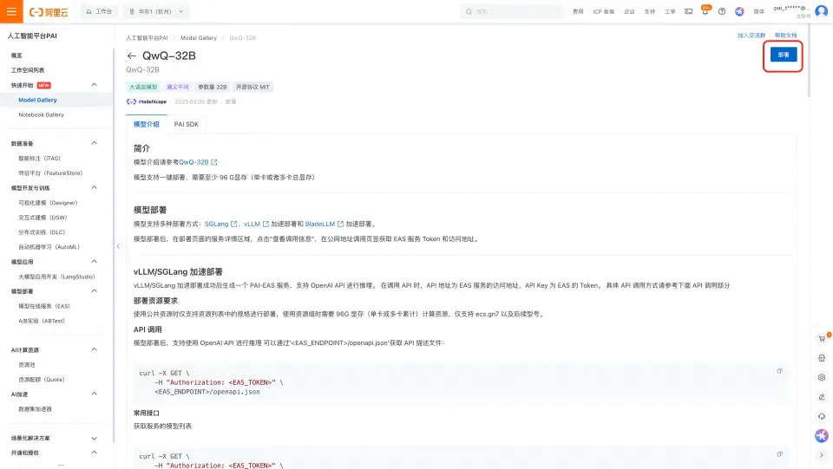Open the floating settings gear icon
Image resolution: width=833 pixels, height=469 pixels.
pos(822,377)
